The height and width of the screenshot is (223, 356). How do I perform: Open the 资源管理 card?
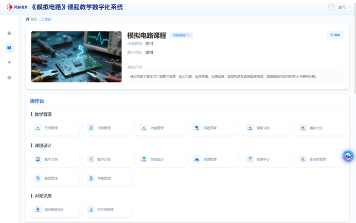(x=213, y=159)
